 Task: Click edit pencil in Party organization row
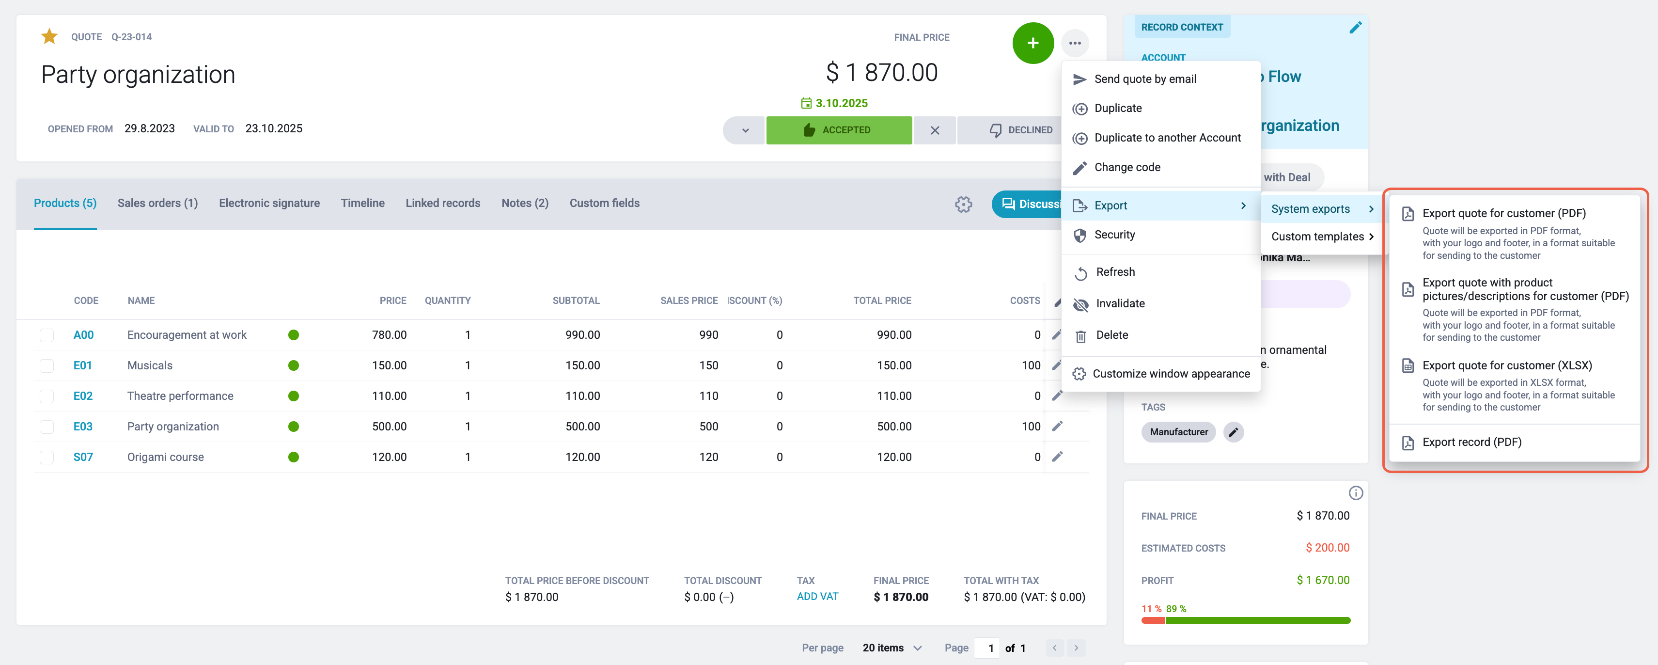point(1057,426)
